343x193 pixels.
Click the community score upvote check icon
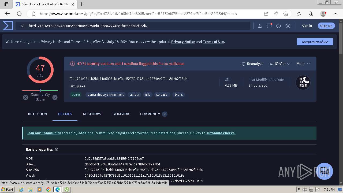coord(55,97)
